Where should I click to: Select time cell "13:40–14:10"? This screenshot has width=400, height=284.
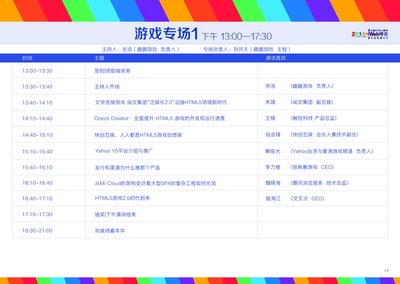pos(37,103)
